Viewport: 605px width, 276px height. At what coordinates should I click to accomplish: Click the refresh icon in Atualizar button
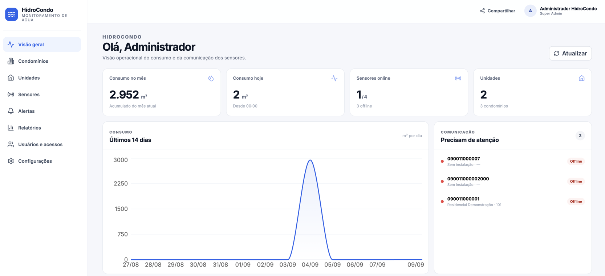click(x=557, y=54)
